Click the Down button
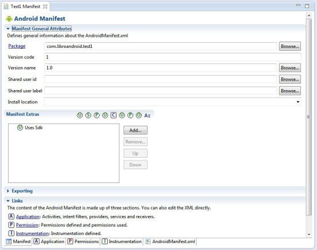317x250 pixels. pos(135,165)
